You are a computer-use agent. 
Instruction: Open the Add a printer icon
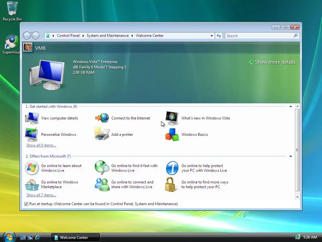coord(102,134)
